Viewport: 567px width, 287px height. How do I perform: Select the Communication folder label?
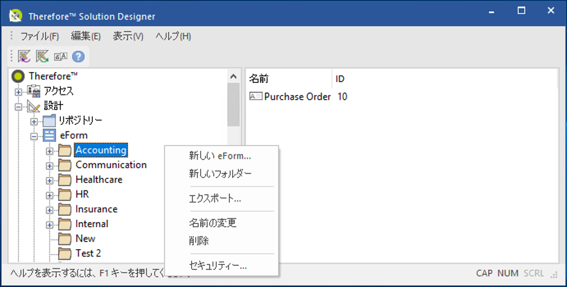coord(111,165)
